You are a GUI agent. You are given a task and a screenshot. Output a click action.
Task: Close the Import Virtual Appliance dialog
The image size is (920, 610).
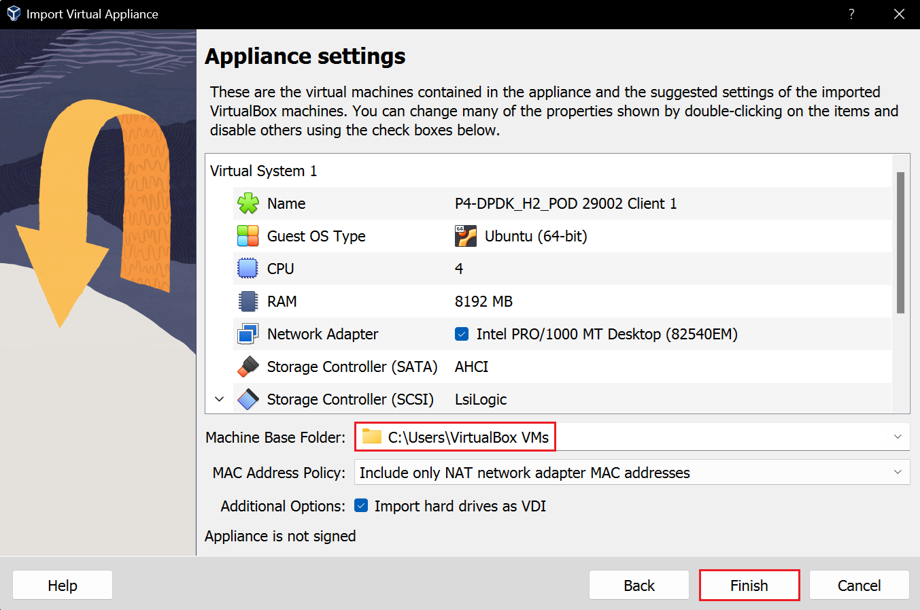[x=899, y=14]
